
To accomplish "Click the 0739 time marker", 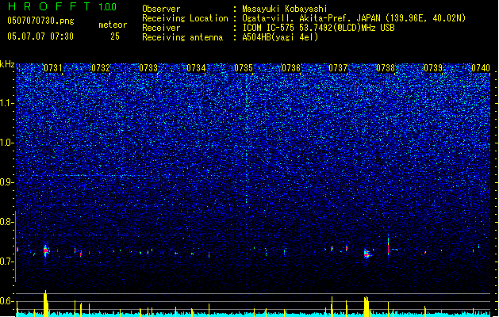I will point(433,68).
